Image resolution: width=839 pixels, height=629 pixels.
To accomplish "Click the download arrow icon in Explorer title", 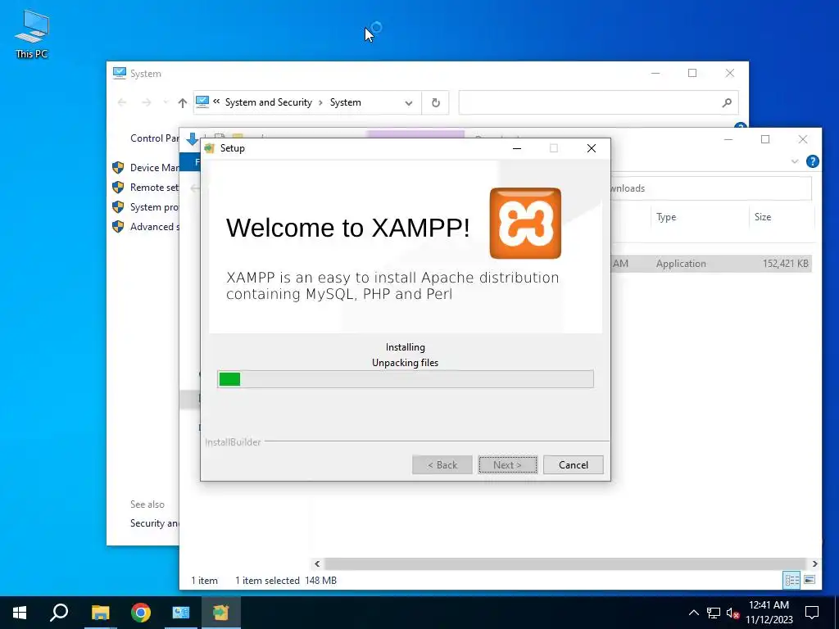I will coord(192,139).
